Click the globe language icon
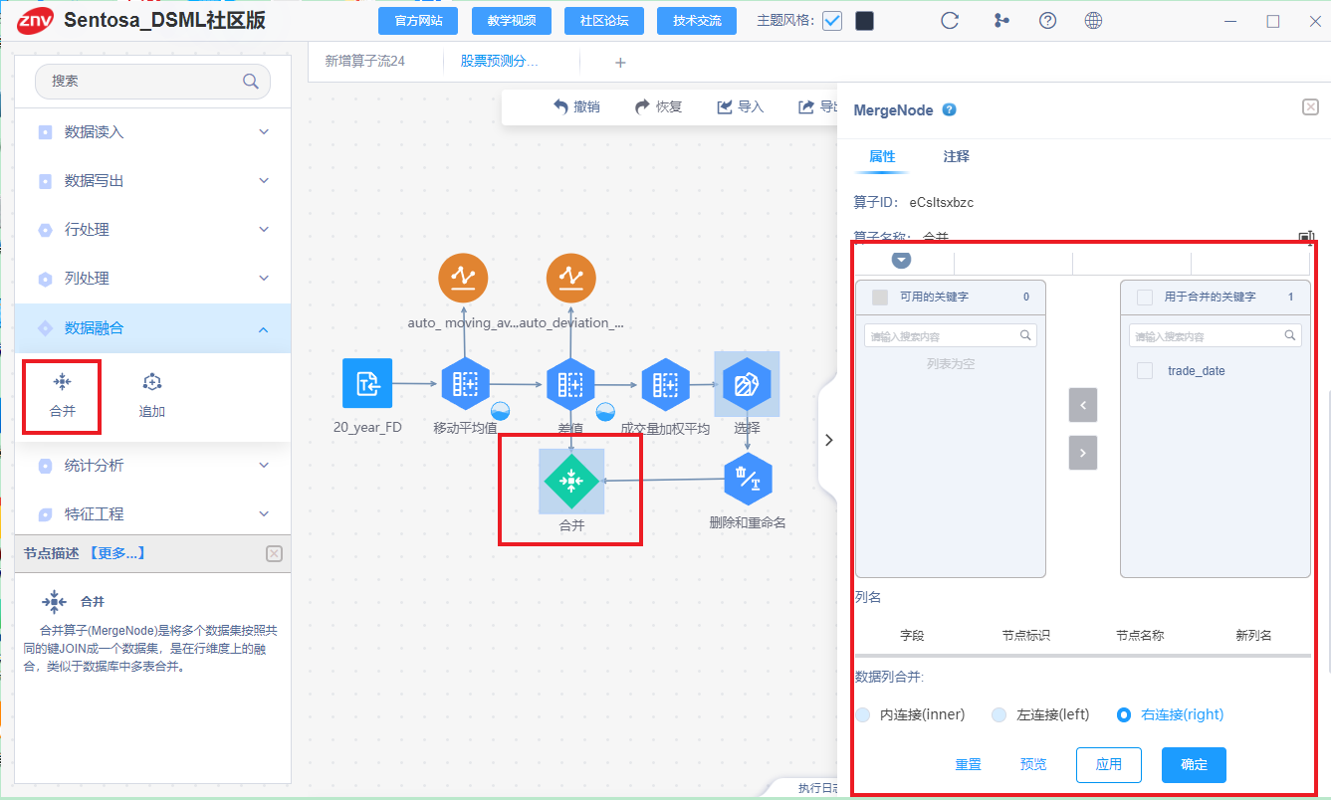 [1093, 21]
